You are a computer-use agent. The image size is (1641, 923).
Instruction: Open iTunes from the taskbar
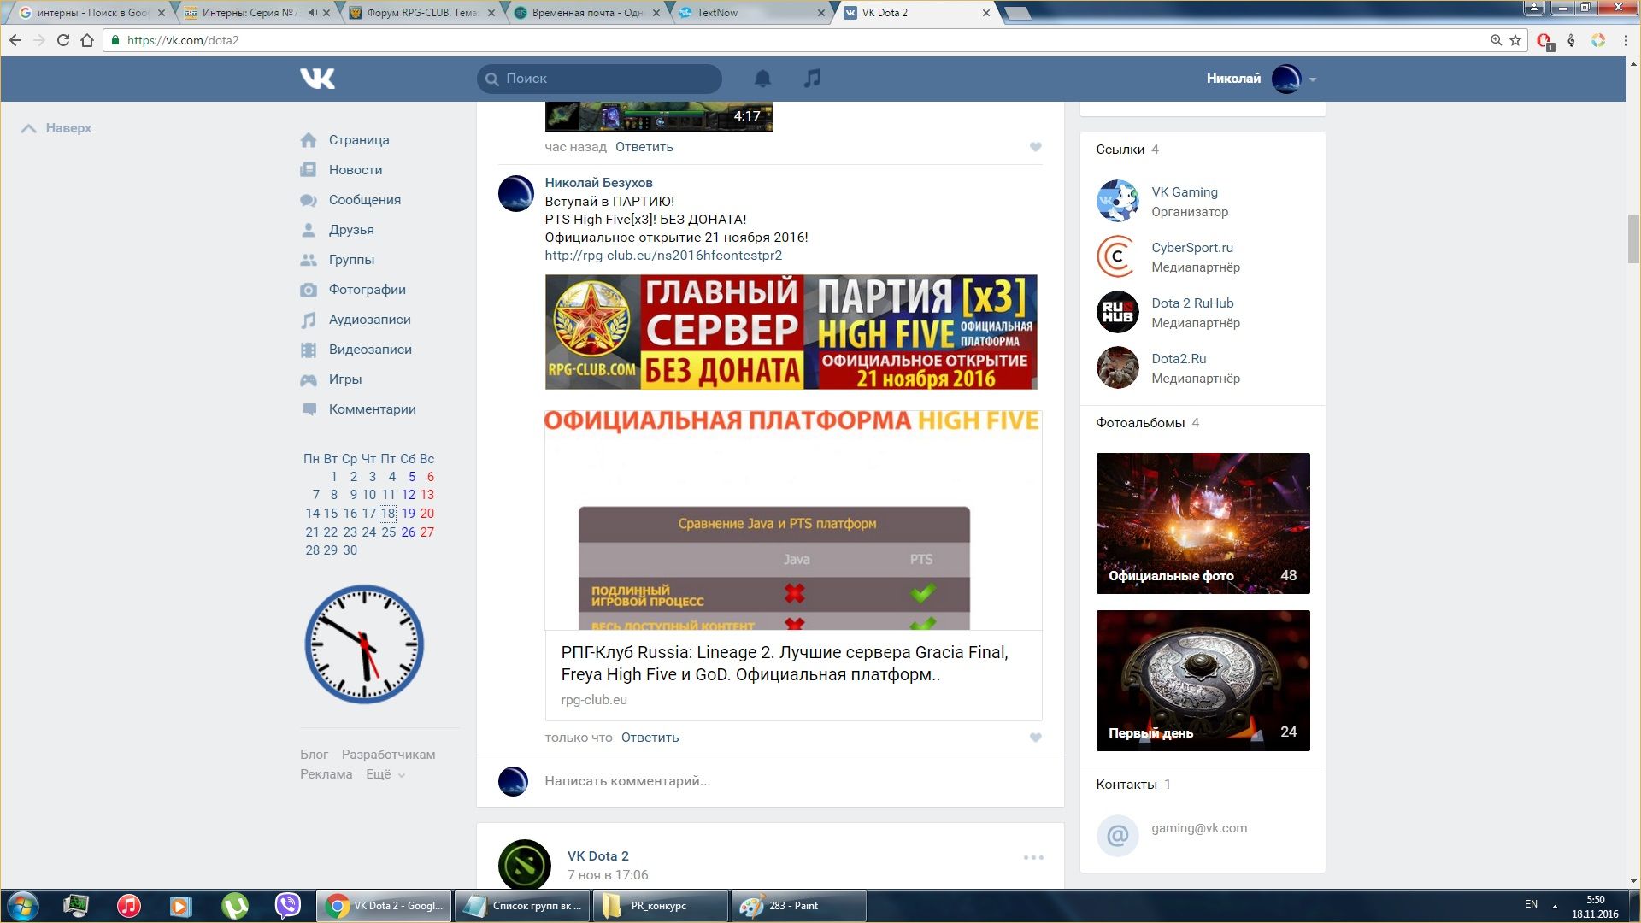[128, 906]
